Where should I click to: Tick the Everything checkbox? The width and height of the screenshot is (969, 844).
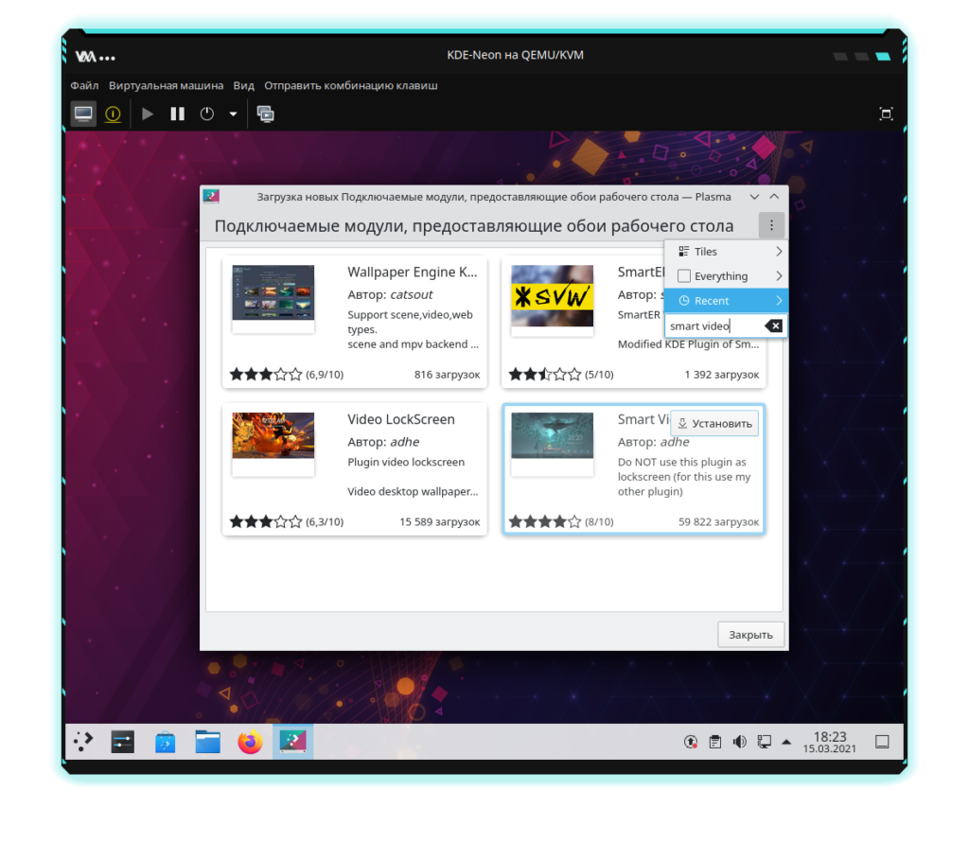pyautogui.click(x=684, y=276)
